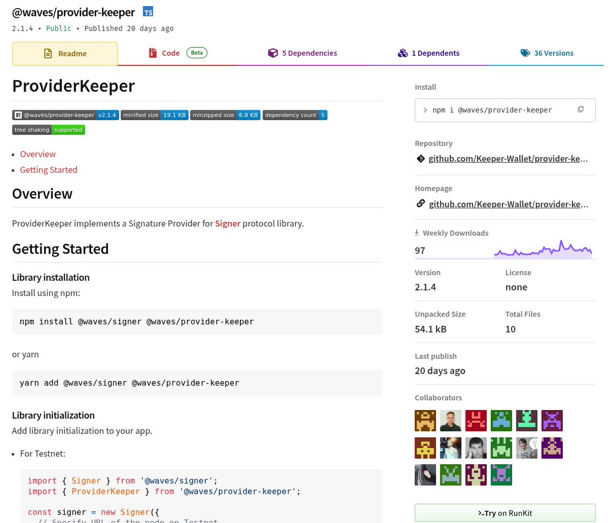Screen dimensions: 614x523
Task: Open the dark purple pixel avatar in second row
Action: (x=552, y=448)
